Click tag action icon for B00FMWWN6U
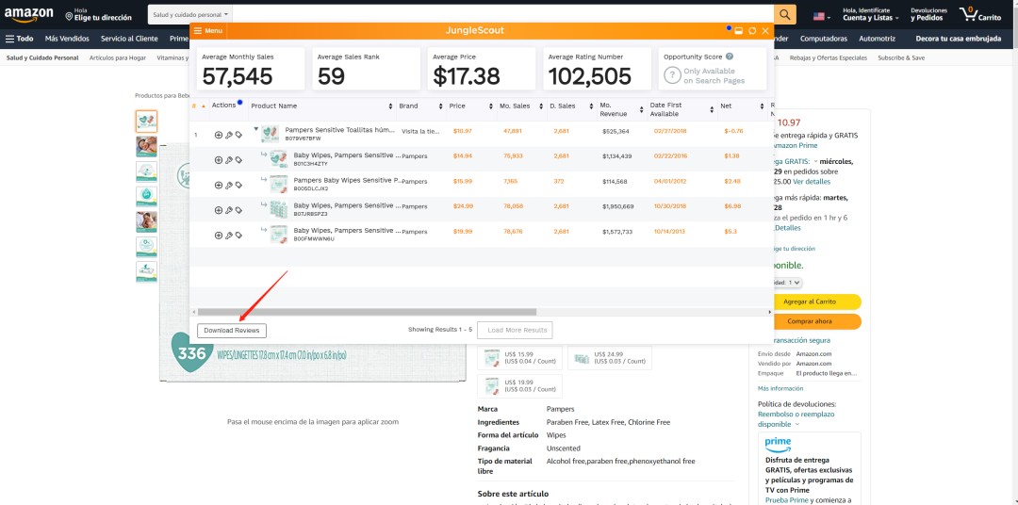1018x505 pixels. tap(238, 235)
